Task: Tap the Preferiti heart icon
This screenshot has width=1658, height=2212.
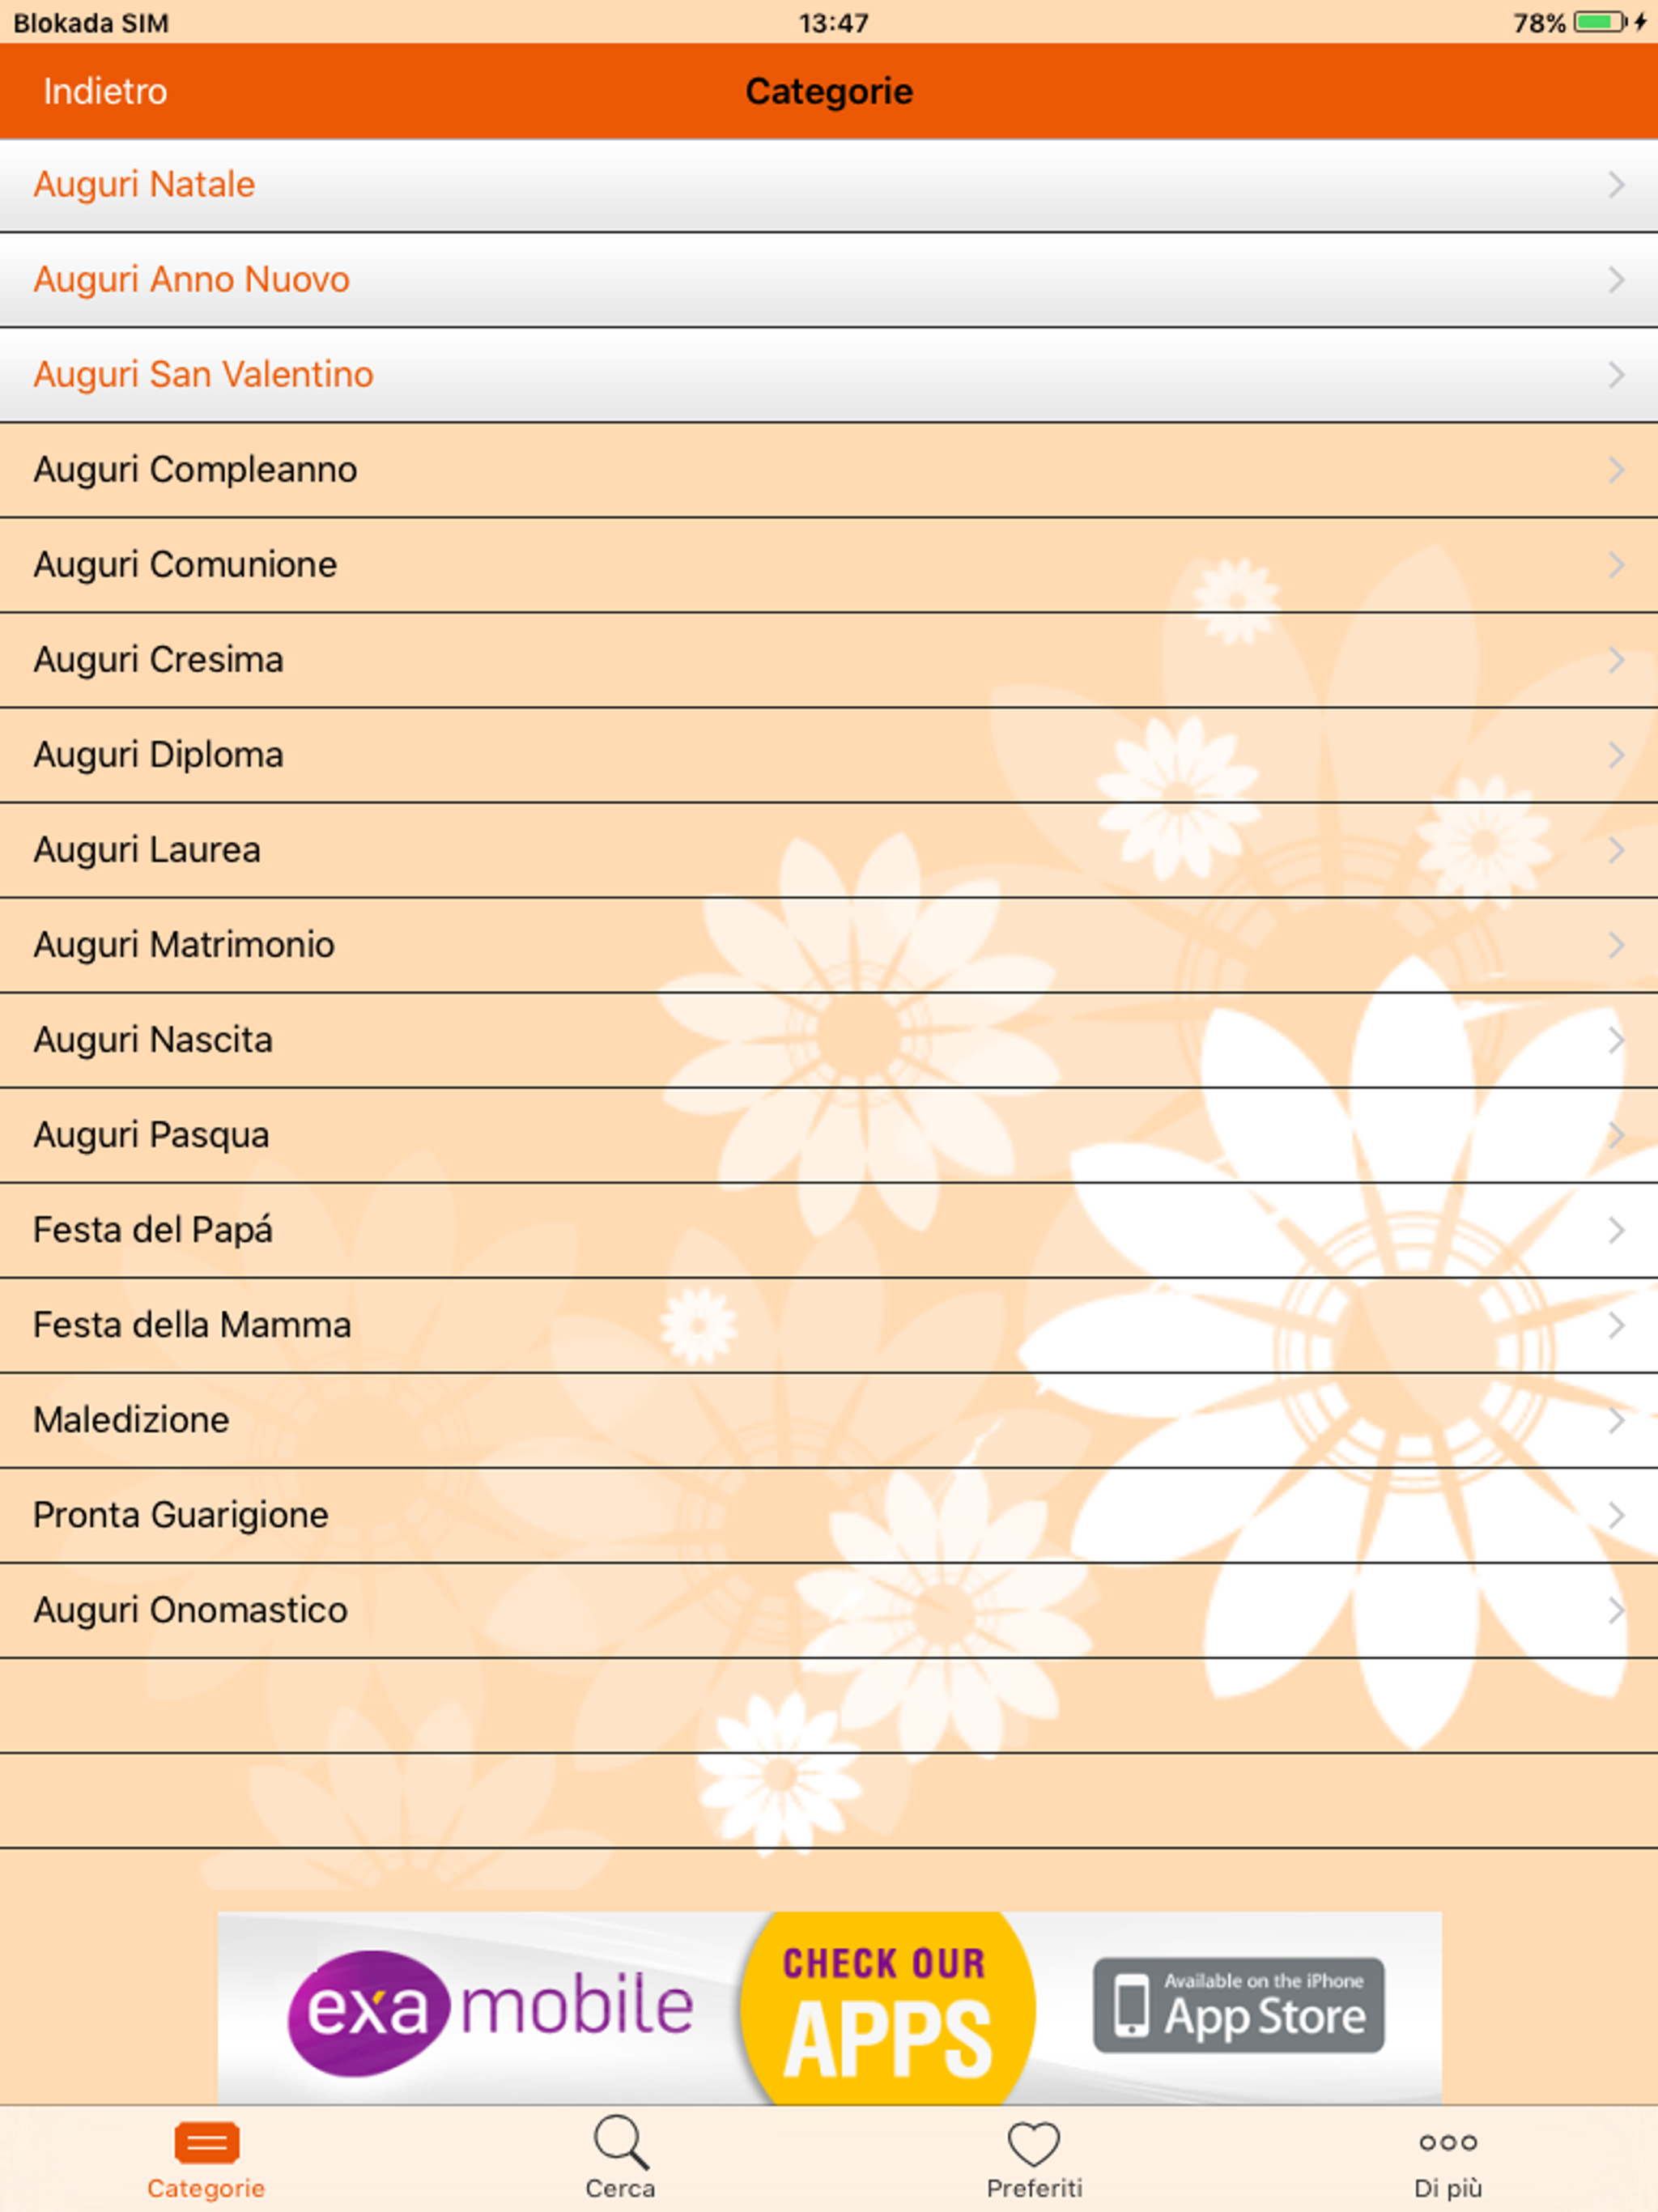Action: click(x=1033, y=2143)
